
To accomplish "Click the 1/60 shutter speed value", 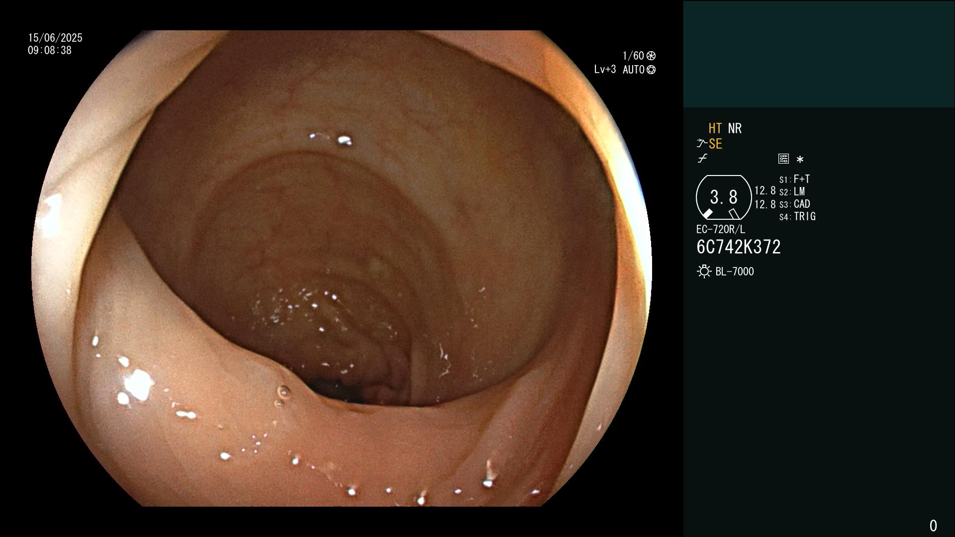I will pos(633,56).
